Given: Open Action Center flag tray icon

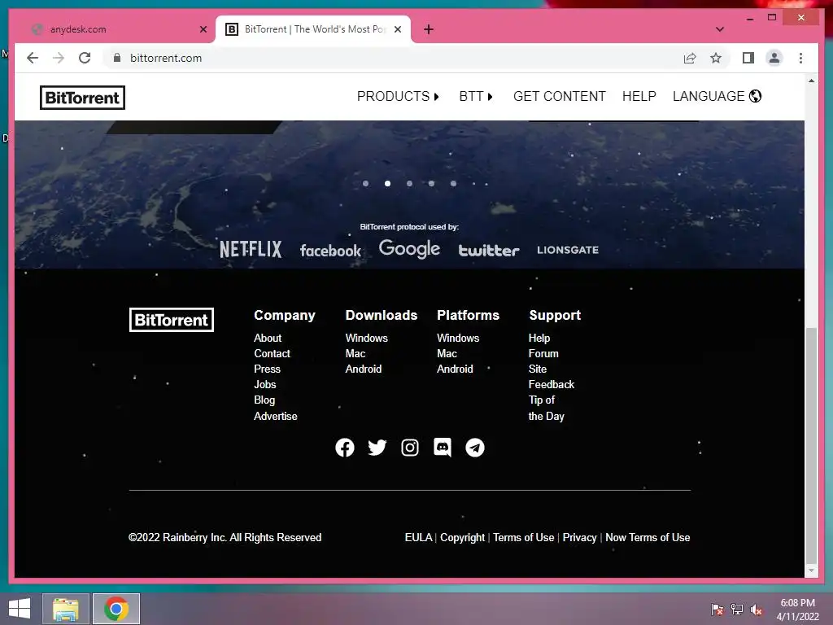Looking at the screenshot, I should [x=717, y=609].
